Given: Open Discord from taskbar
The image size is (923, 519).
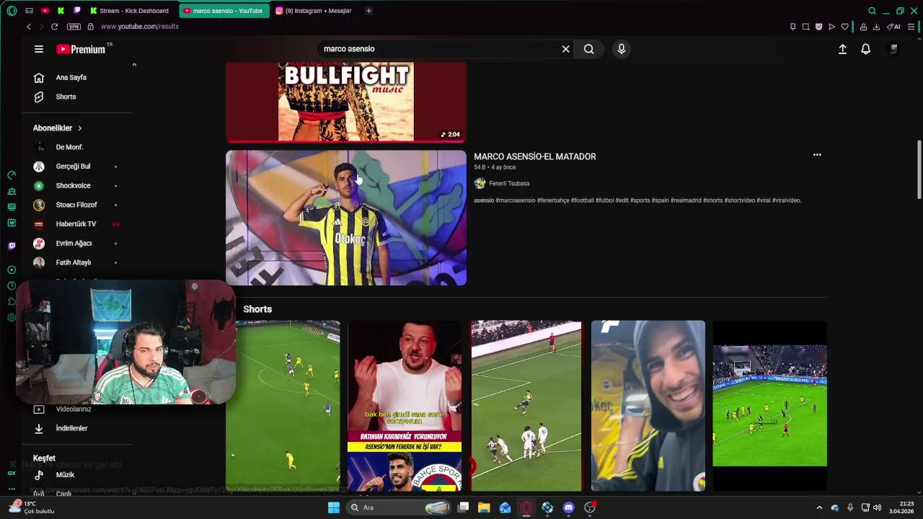Looking at the screenshot, I should pos(569,507).
